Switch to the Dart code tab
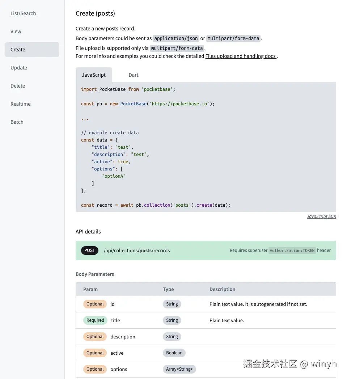347x379 pixels. click(134, 75)
